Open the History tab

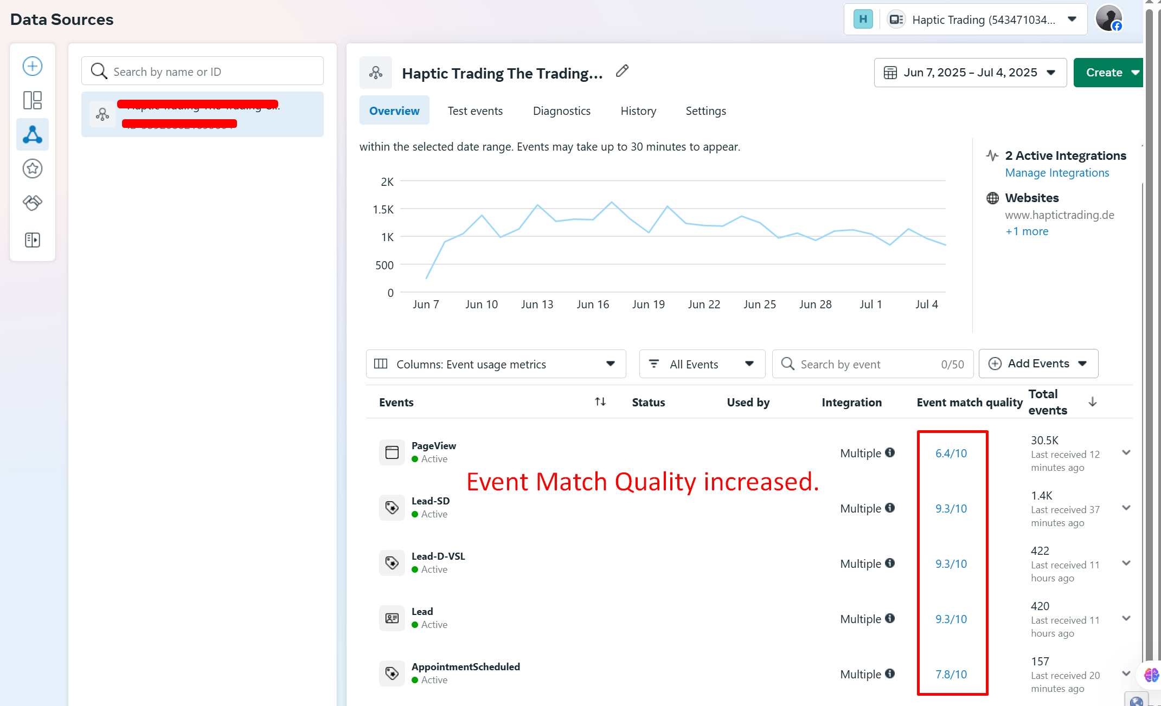click(638, 111)
